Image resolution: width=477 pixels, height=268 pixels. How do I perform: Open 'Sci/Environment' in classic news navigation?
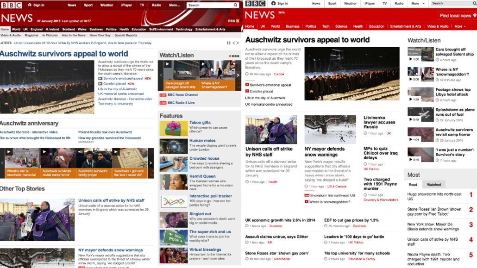pyautogui.click(x=161, y=29)
